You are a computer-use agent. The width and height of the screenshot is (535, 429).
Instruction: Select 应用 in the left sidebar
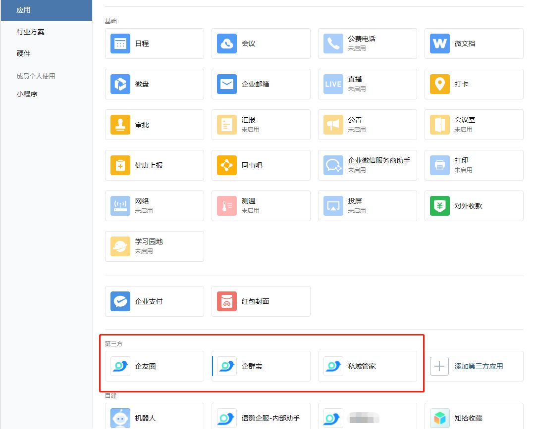pyautogui.click(x=24, y=10)
